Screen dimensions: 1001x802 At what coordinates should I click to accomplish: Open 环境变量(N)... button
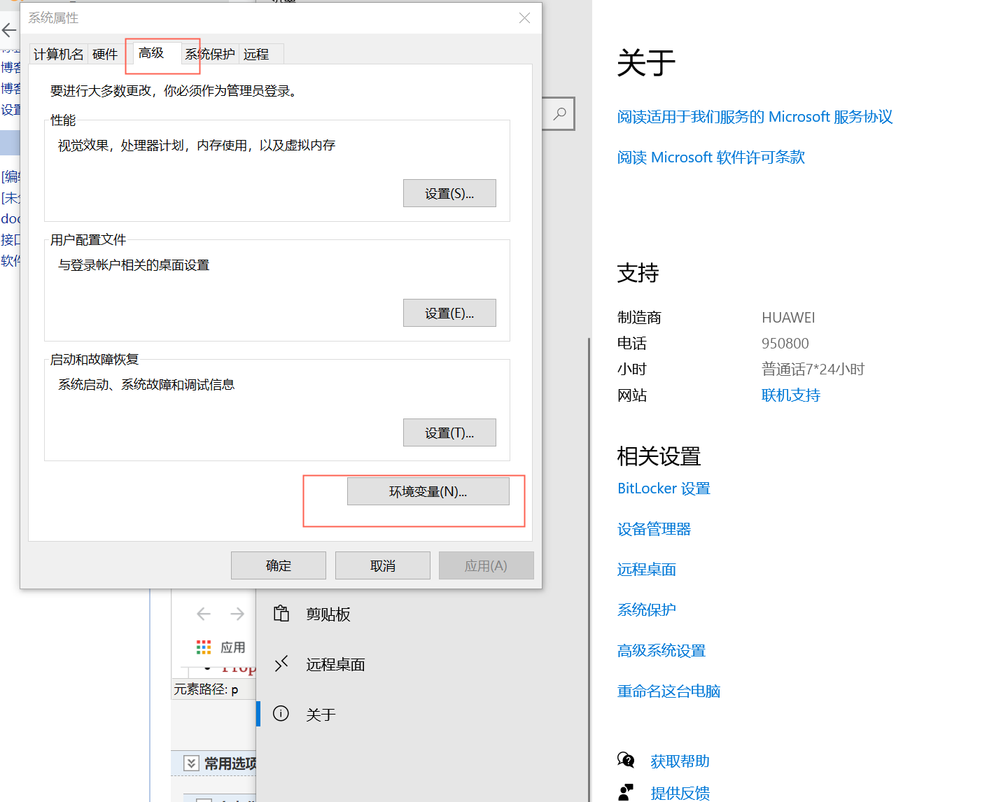tap(428, 491)
